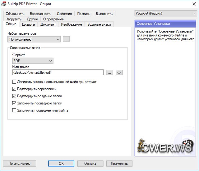Click the По умолчанию button

tap(20, 164)
